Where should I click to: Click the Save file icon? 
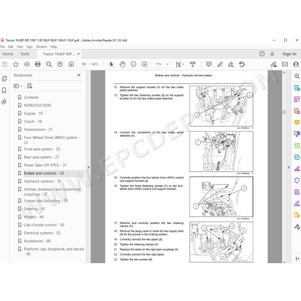(x=5, y=64)
